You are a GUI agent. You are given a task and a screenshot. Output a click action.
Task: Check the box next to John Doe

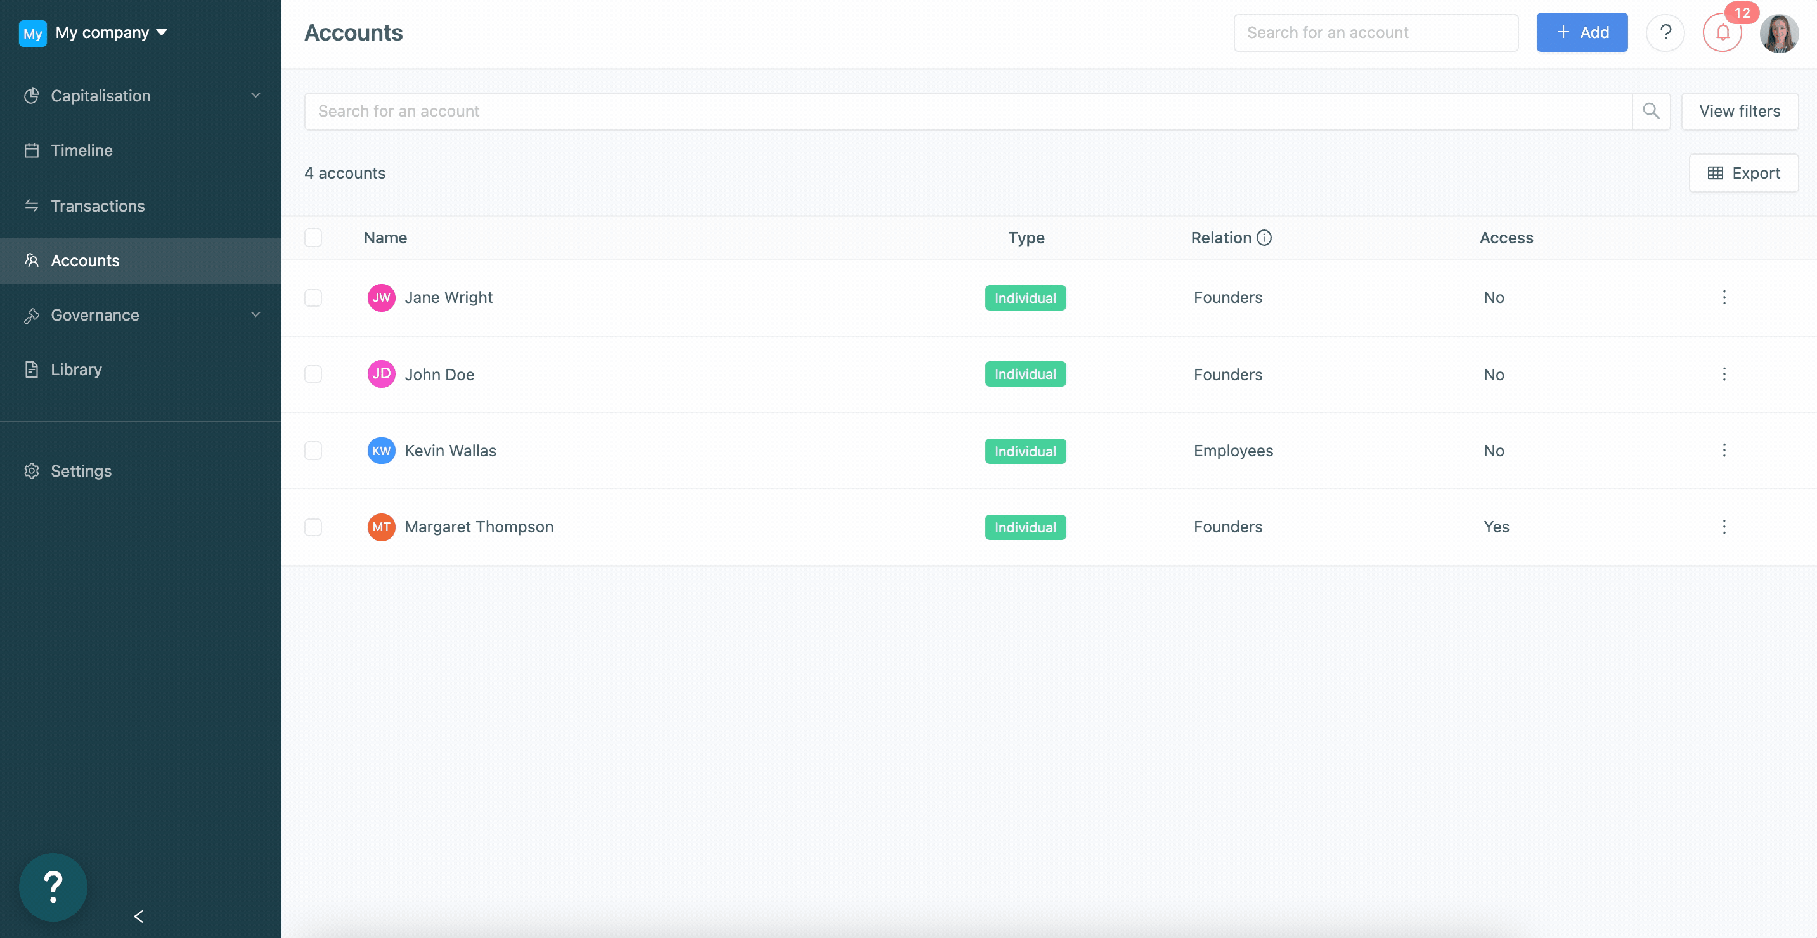point(313,374)
